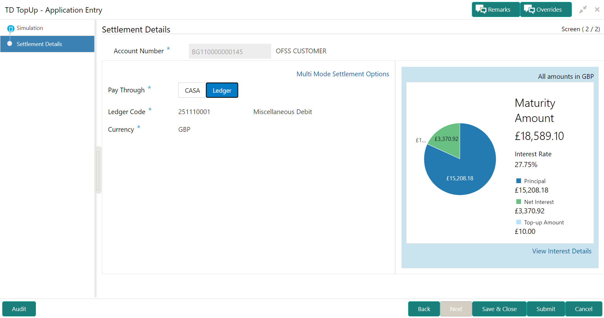Click the maturity amount £18,589.10
This screenshot has height=318, width=604.
click(539, 136)
